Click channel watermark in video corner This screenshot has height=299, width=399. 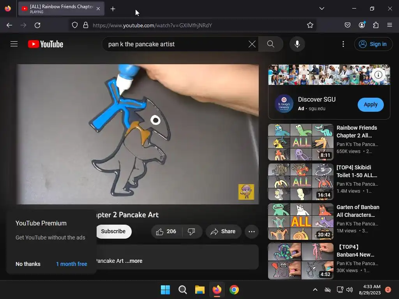click(246, 192)
